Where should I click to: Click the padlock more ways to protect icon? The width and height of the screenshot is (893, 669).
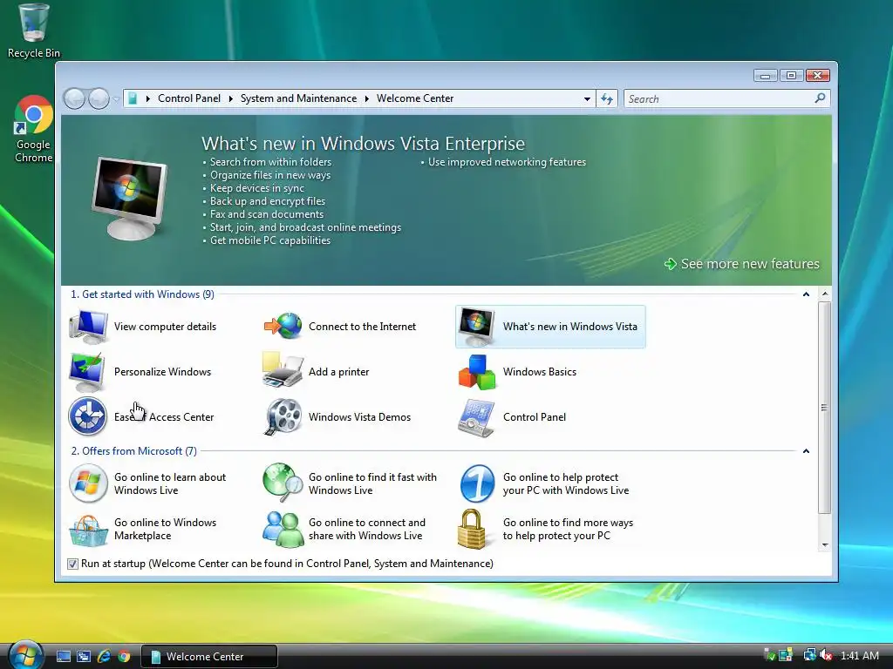point(472,529)
